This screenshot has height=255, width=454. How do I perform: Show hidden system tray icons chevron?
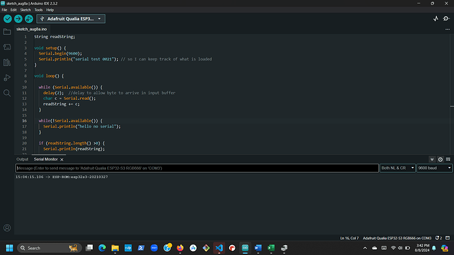point(365,248)
